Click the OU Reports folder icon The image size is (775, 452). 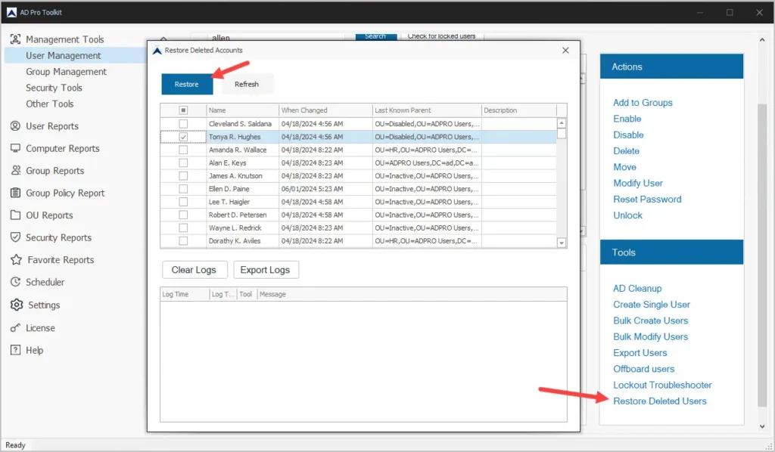click(x=15, y=215)
